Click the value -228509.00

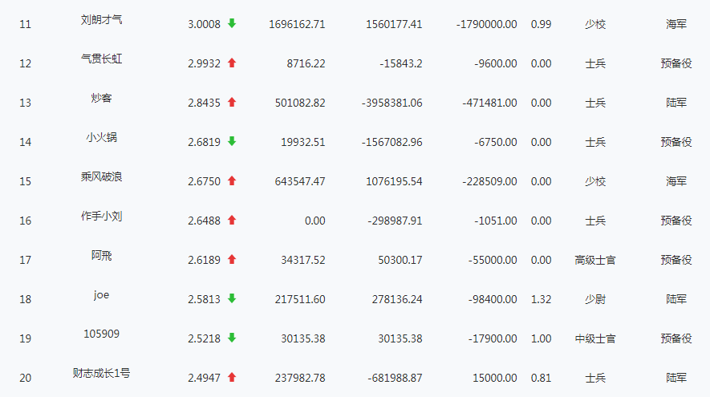click(489, 182)
